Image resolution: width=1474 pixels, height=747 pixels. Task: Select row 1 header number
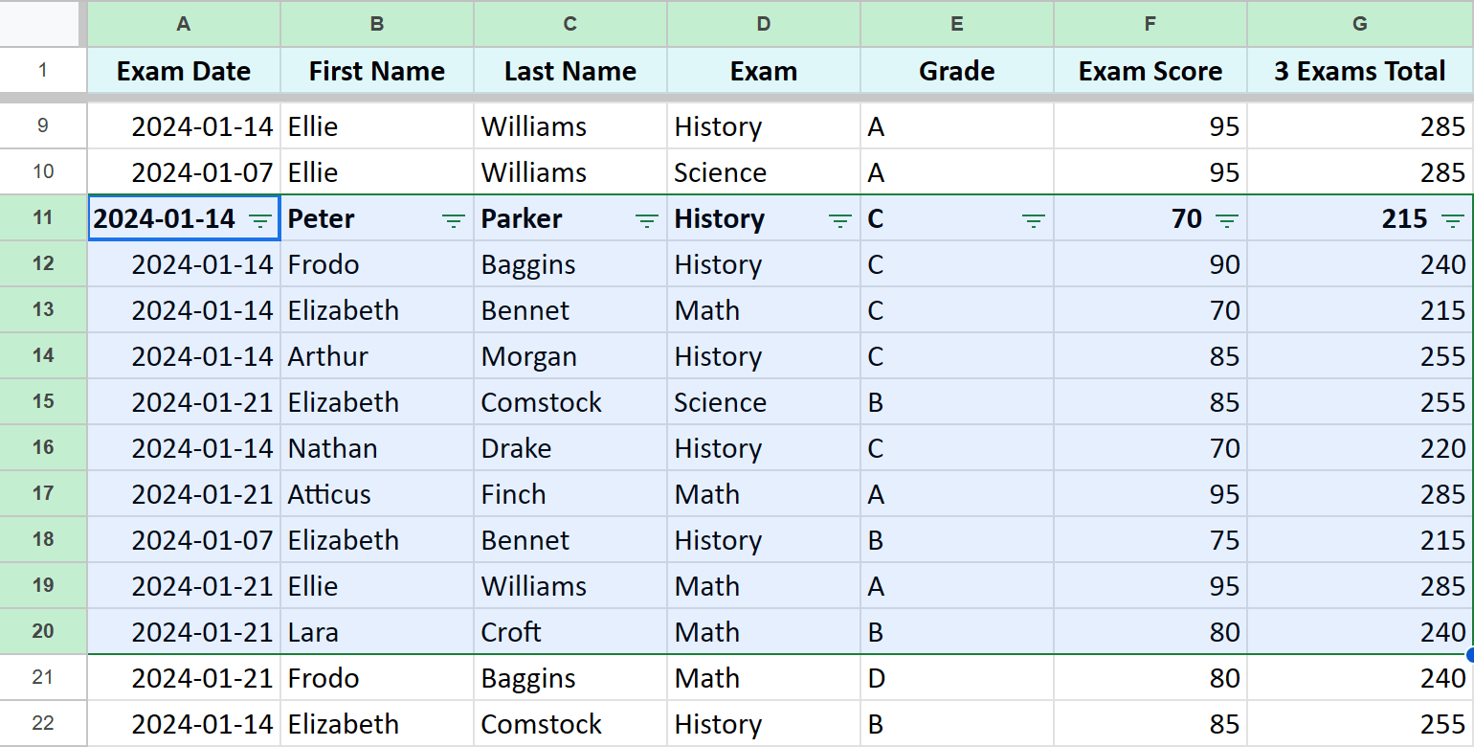[43, 71]
